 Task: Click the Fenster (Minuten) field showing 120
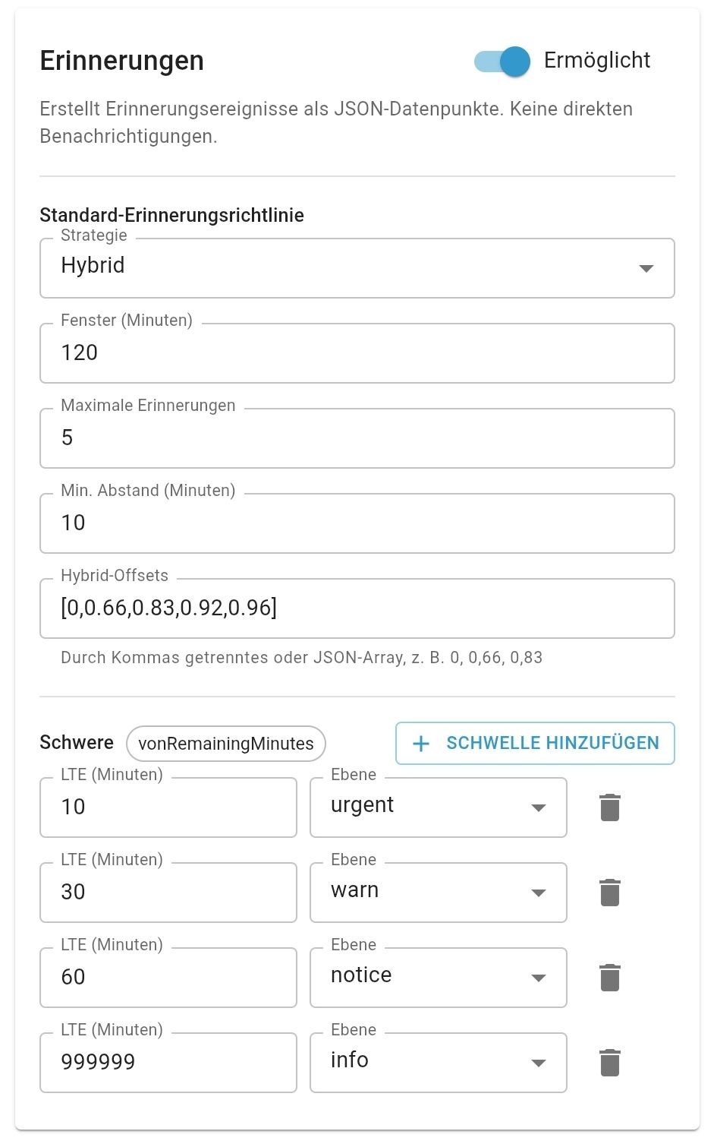coord(357,352)
